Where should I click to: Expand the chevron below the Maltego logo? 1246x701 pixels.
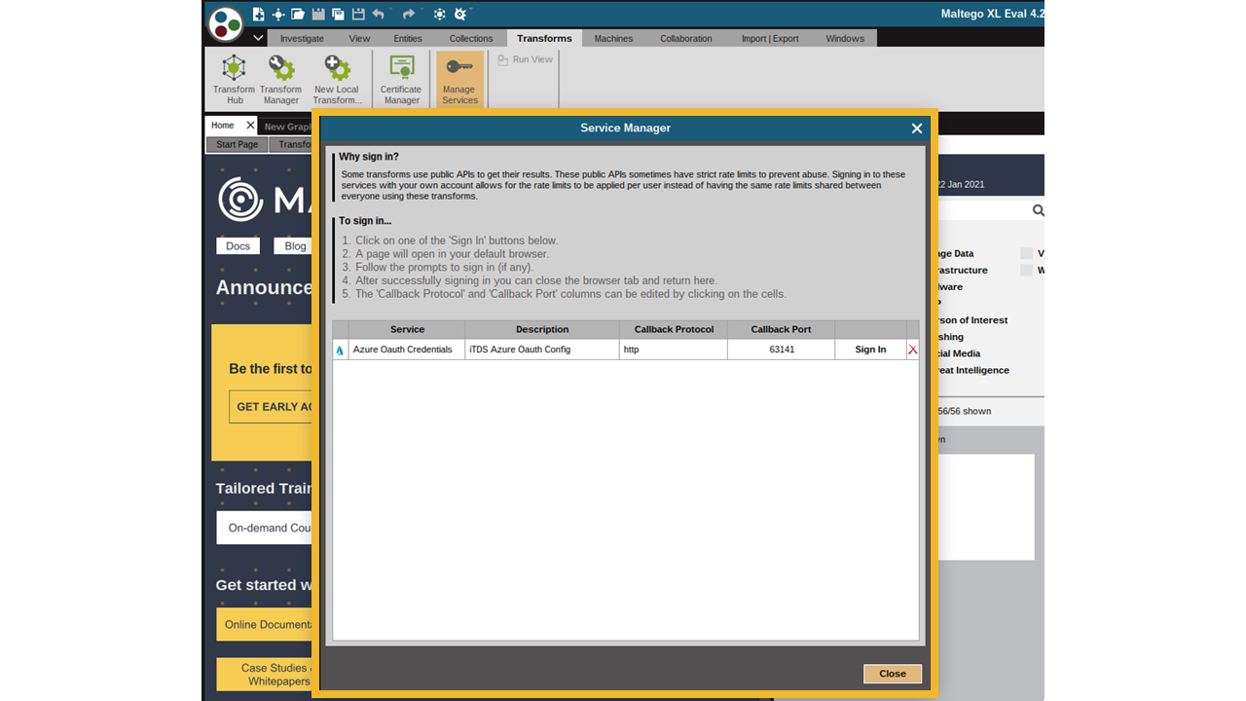pyautogui.click(x=257, y=38)
